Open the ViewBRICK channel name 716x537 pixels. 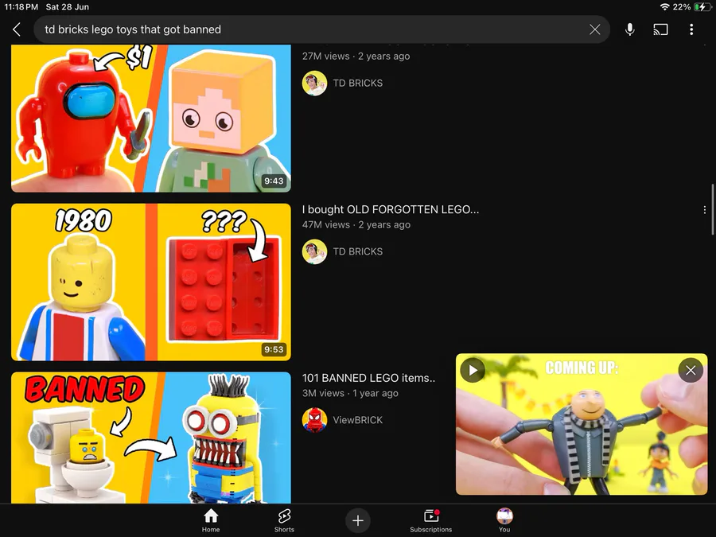click(357, 420)
